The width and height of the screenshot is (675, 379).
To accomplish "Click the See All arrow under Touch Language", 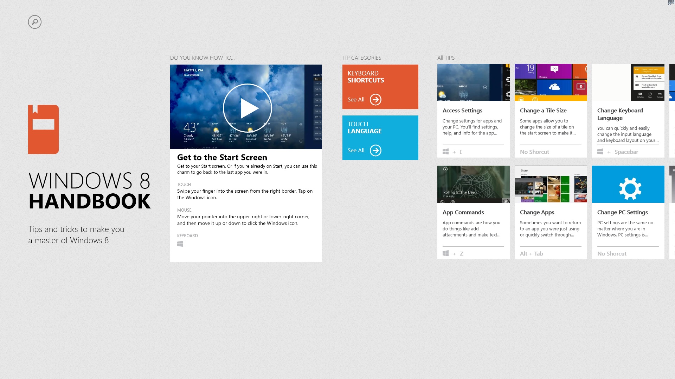I will click(375, 150).
